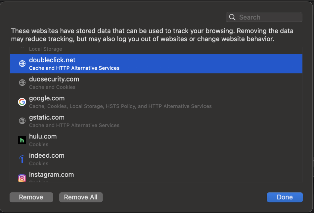Click the 'Cookies' text under indeed.com

tap(39, 163)
